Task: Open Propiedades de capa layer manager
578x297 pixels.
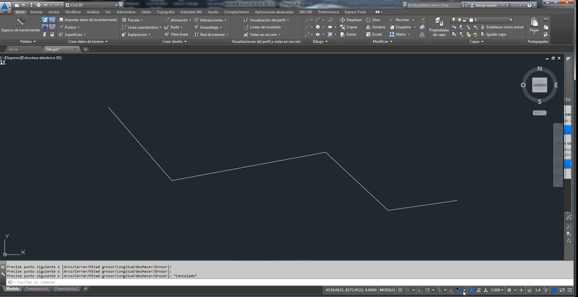Action: click(x=439, y=27)
